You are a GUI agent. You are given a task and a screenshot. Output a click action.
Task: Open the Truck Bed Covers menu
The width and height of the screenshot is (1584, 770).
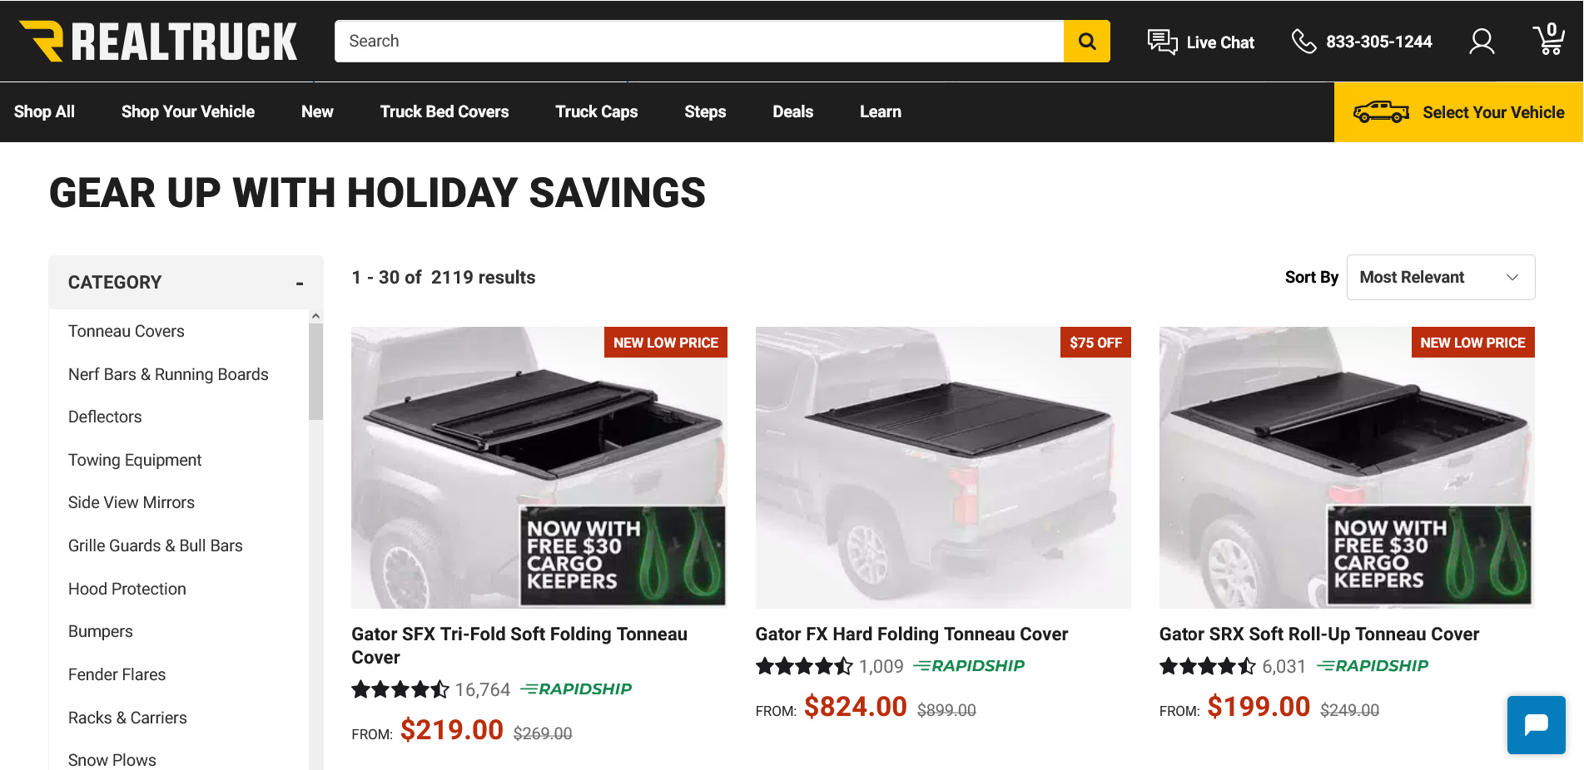click(444, 112)
